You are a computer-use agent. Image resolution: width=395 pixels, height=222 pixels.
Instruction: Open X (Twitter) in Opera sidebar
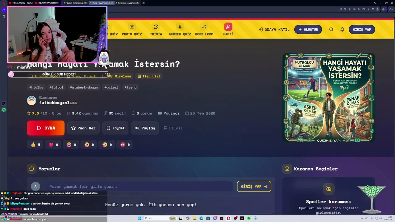[x=4, y=104]
